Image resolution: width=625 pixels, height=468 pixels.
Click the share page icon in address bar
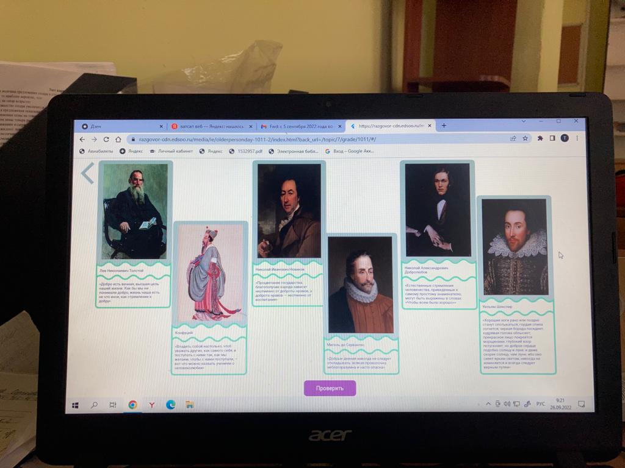[513, 138]
